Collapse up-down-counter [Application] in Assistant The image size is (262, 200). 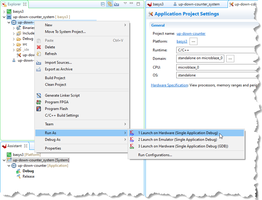[9, 166]
